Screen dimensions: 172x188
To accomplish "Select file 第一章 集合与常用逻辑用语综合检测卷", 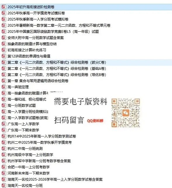I will pyautogui.click(x=38, y=81).
